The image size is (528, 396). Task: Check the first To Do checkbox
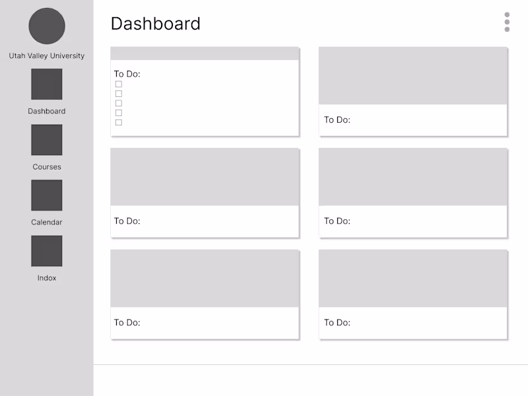[x=119, y=84]
